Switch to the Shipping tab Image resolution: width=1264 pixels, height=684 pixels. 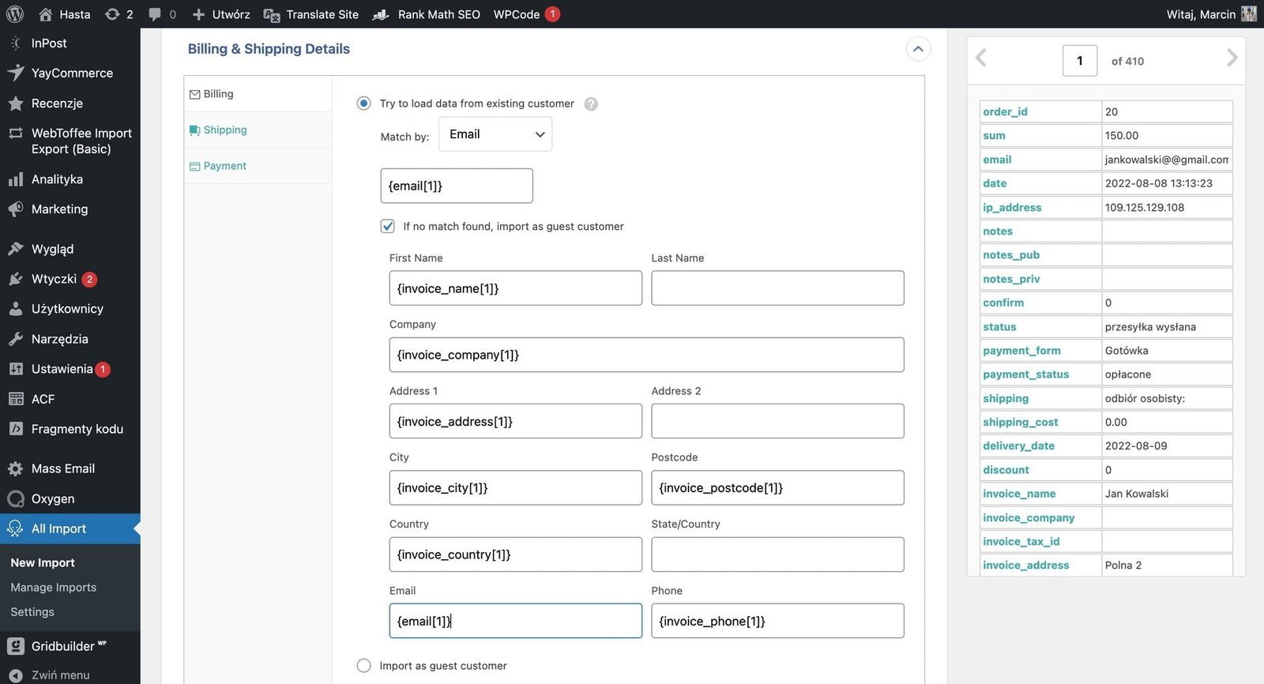pos(225,130)
